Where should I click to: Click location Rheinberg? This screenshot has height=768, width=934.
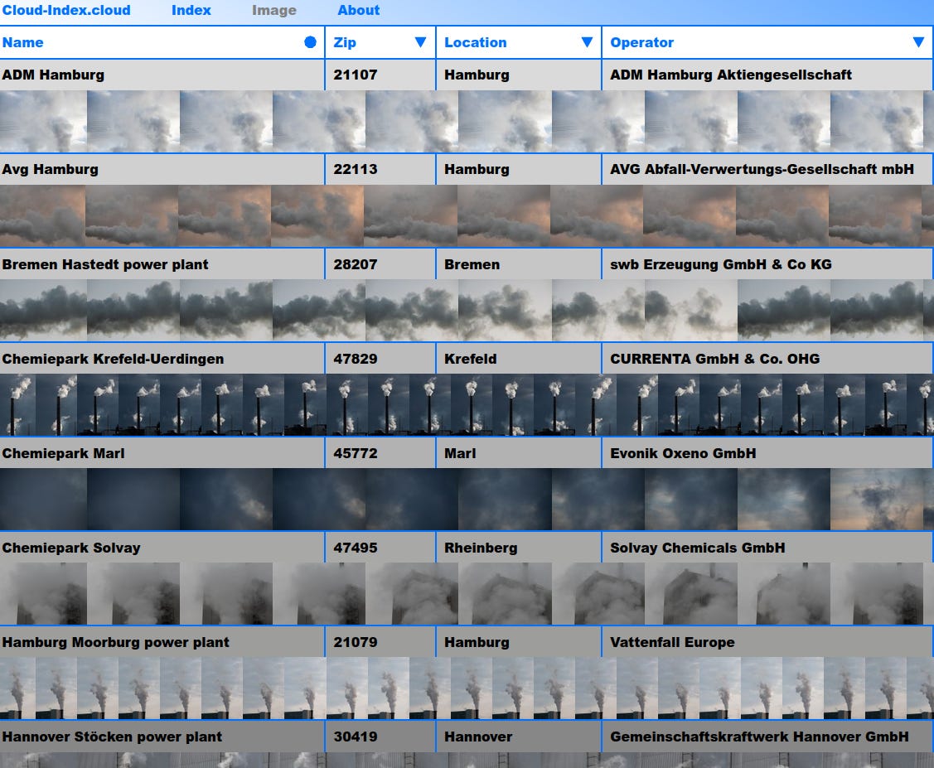[x=481, y=548]
